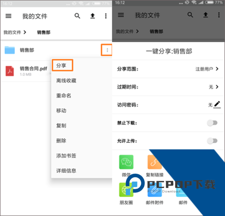The height and width of the screenshot is (216, 225).
Task: Tap 注册用户 value in 分享范围 row
Action: coord(204,69)
